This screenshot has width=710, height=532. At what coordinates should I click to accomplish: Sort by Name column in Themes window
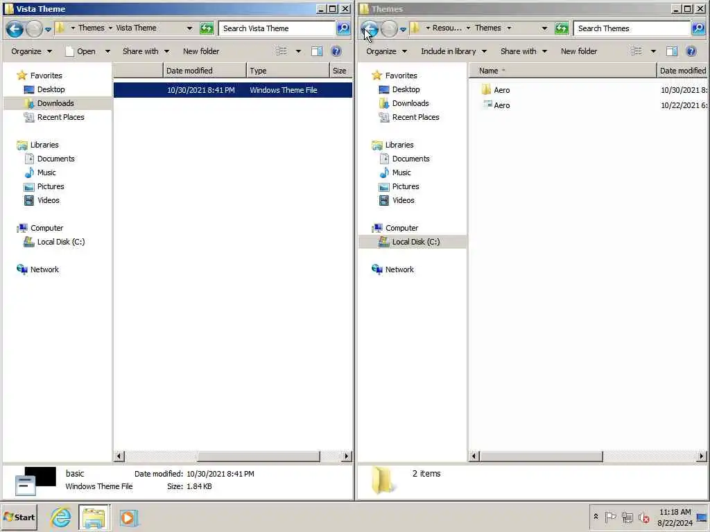563,71
